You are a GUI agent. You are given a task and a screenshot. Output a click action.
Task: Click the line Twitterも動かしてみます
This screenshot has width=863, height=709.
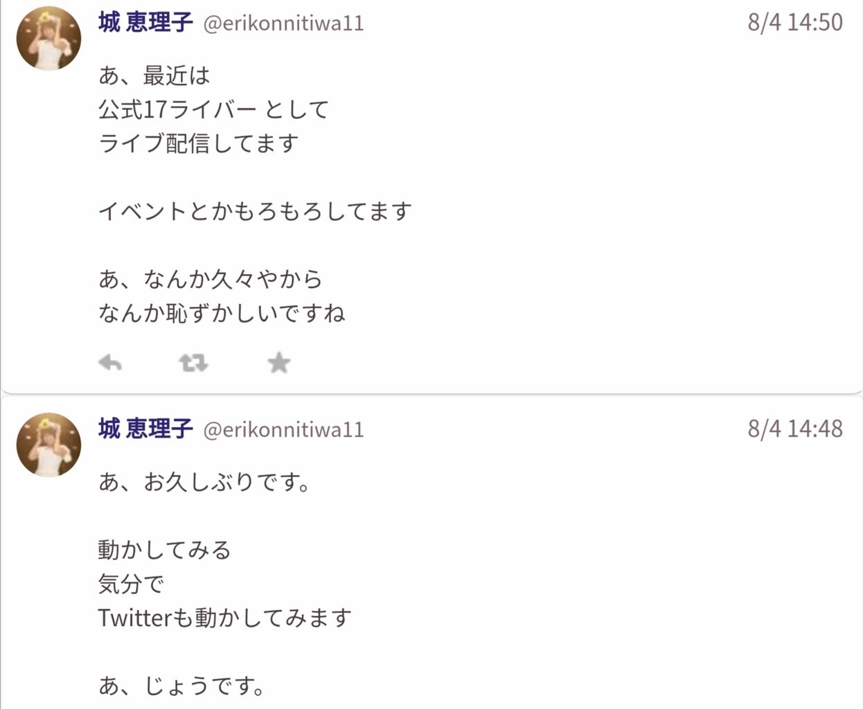click(x=225, y=618)
